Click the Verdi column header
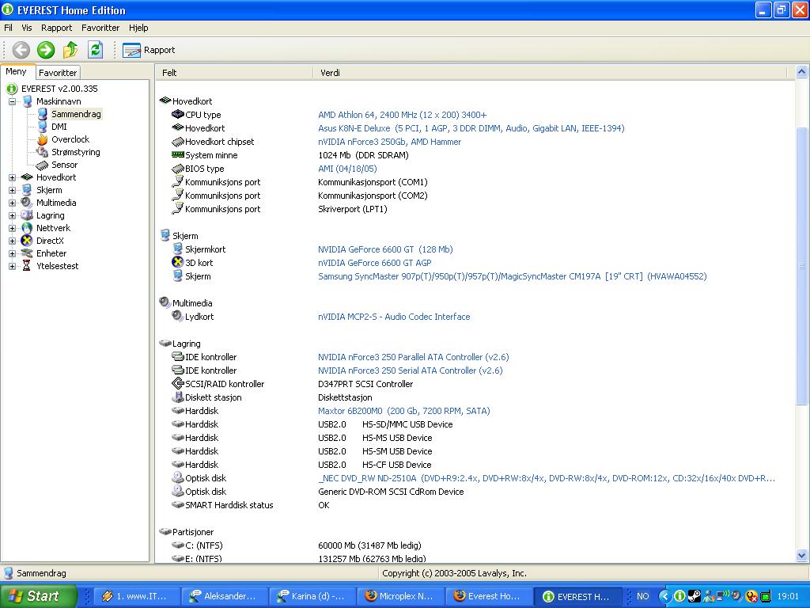810x608 pixels. tap(550, 73)
